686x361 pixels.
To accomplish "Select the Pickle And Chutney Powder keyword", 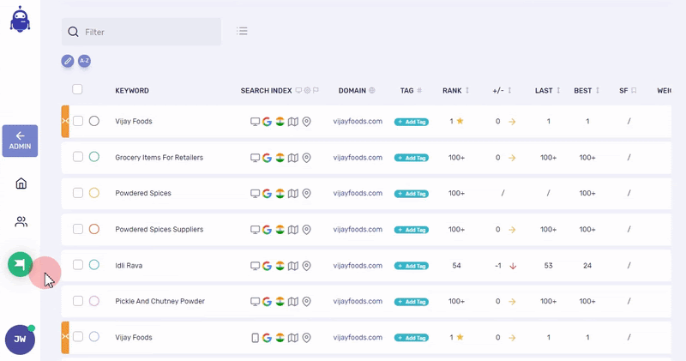I will point(159,301).
